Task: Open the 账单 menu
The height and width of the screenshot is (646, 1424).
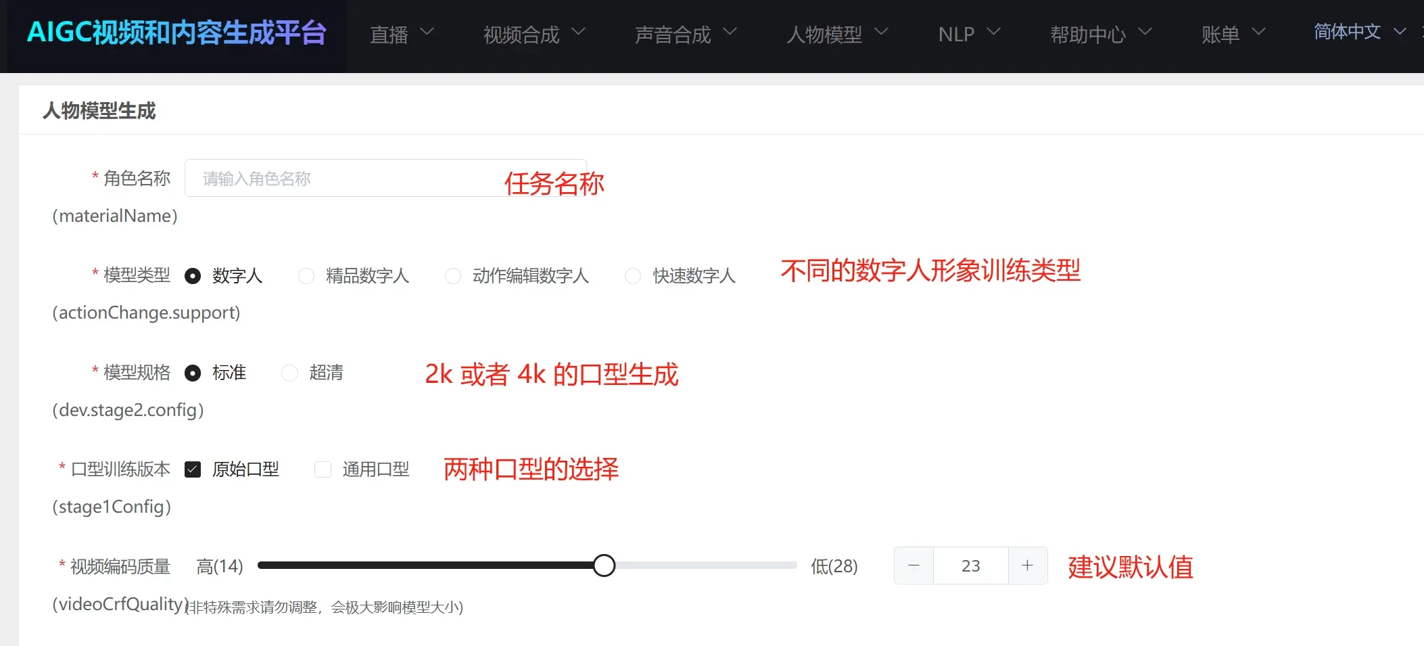Action: point(1233,34)
